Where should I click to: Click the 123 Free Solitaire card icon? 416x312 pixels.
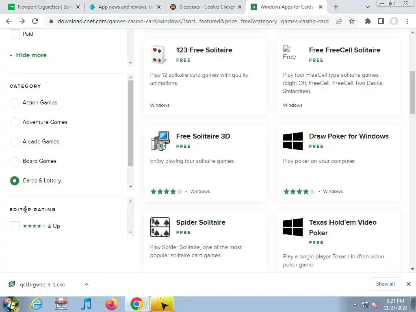[x=160, y=55]
